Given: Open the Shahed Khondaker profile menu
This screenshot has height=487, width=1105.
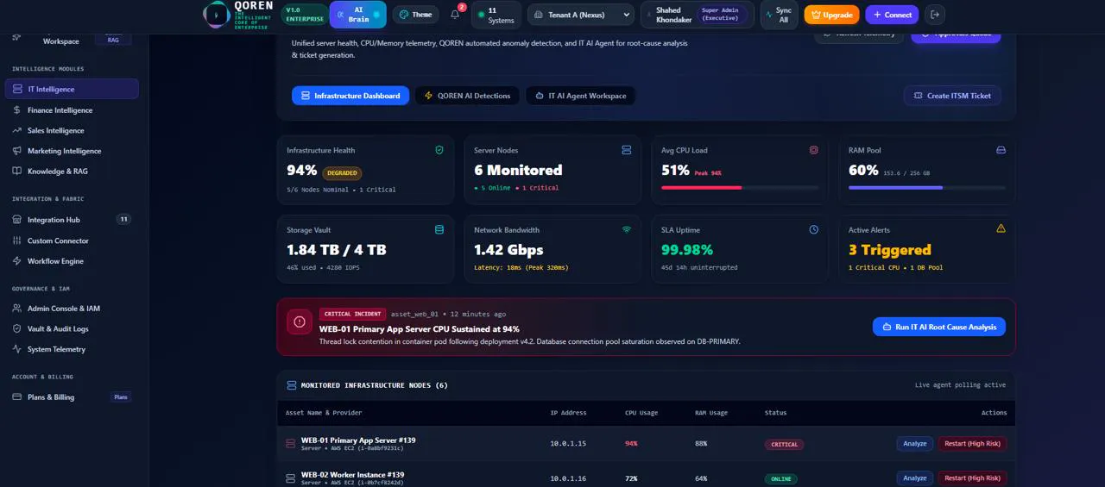Looking at the screenshot, I should click(698, 15).
